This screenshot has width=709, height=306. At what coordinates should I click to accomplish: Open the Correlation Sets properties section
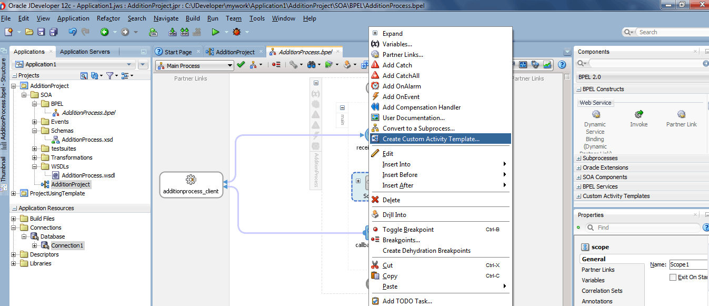[602, 291]
